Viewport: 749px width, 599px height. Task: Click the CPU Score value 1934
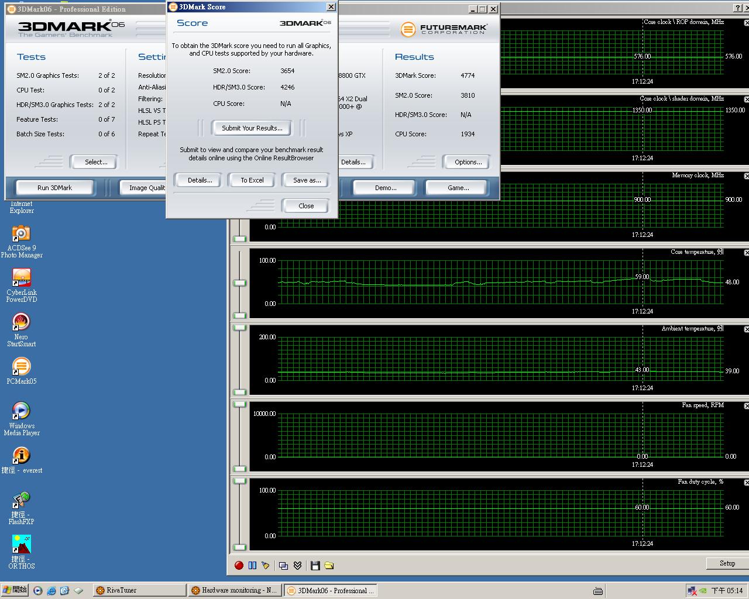468,134
